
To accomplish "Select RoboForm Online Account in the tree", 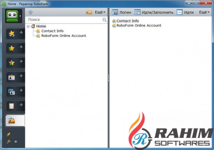I will (x=64, y=36).
